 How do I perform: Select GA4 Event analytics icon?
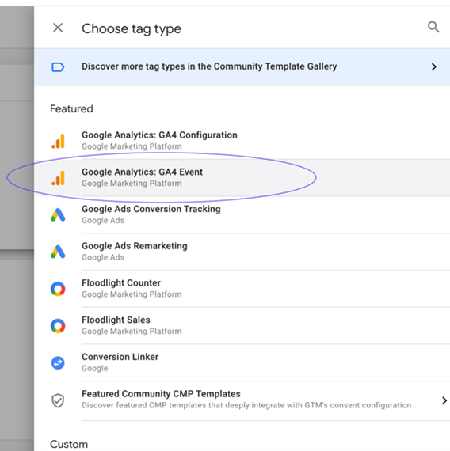(58, 178)
